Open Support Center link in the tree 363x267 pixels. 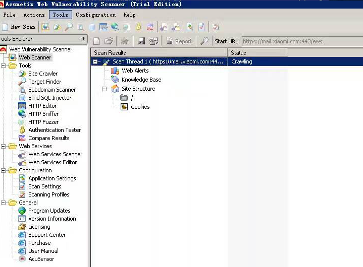[x=47, y=235]
